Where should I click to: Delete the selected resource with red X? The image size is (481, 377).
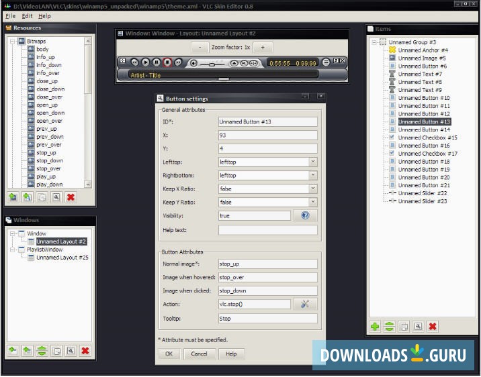click(71, 197)
